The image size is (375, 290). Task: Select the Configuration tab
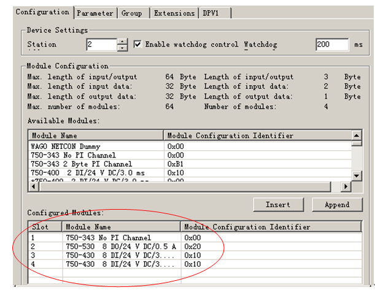[x=43, y=12]
